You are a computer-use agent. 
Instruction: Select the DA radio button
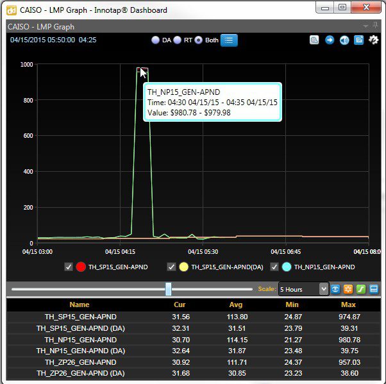(155, 40)
